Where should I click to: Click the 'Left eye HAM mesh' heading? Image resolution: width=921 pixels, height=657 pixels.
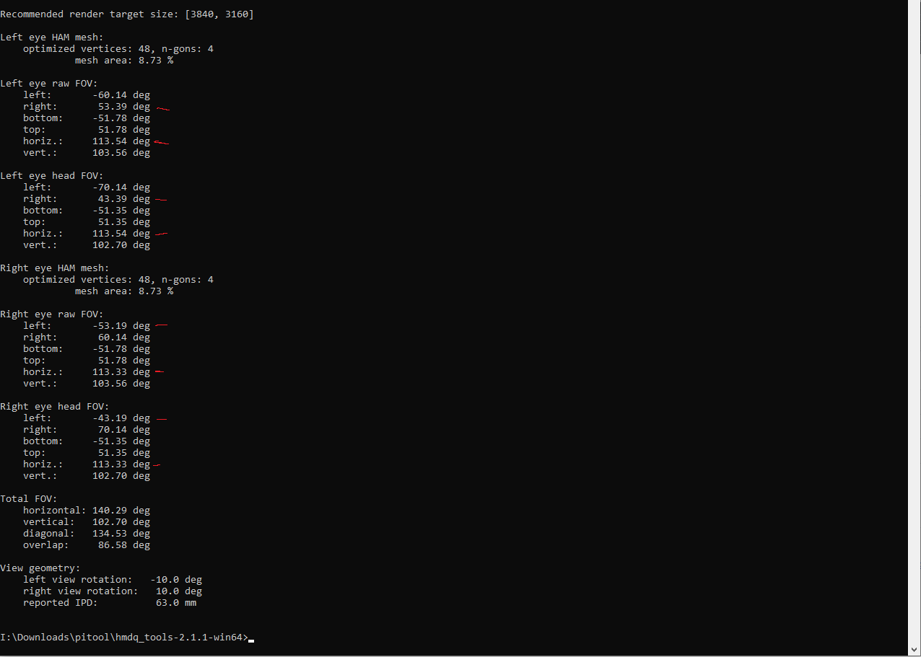click(x=52, y=38)
